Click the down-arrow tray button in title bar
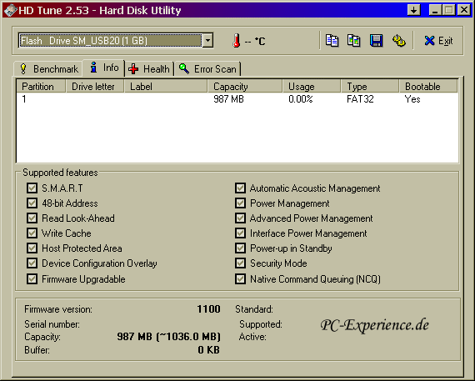 pos(414,10)
